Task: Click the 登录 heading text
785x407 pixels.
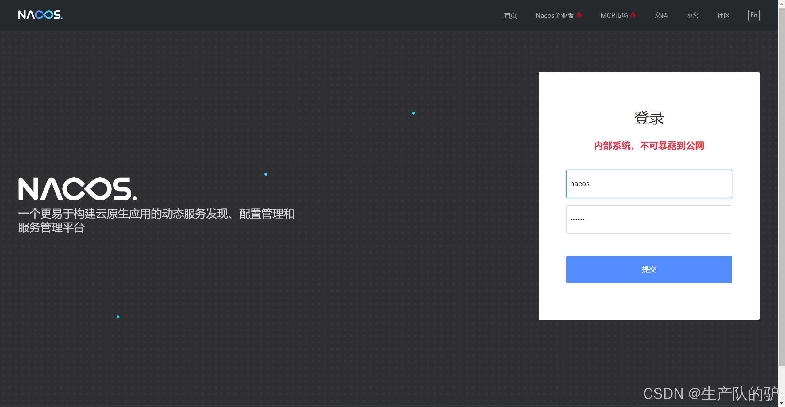Action: coord(649,118)
